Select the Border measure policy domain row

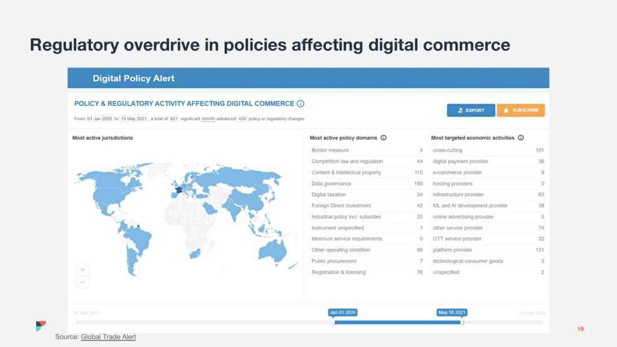pos(367,150)
